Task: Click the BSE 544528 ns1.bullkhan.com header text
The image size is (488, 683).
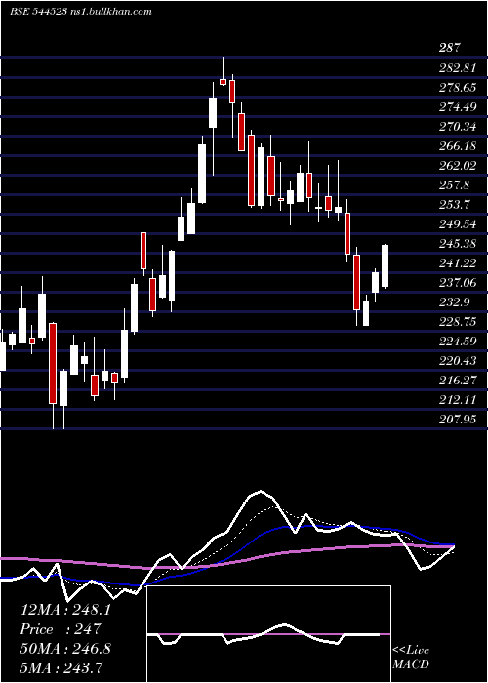Action: pos(81,12)
